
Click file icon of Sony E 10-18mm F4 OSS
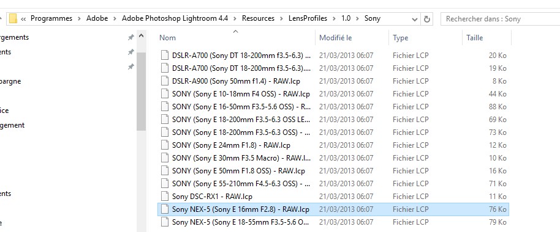164,93
